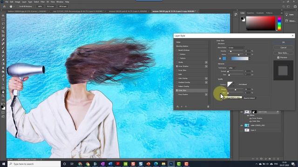The height and width of the screenshot is (167, 298).
Task: Click the Home icon in the options bar
Action: pyautogui.click(x=4, y=6)
